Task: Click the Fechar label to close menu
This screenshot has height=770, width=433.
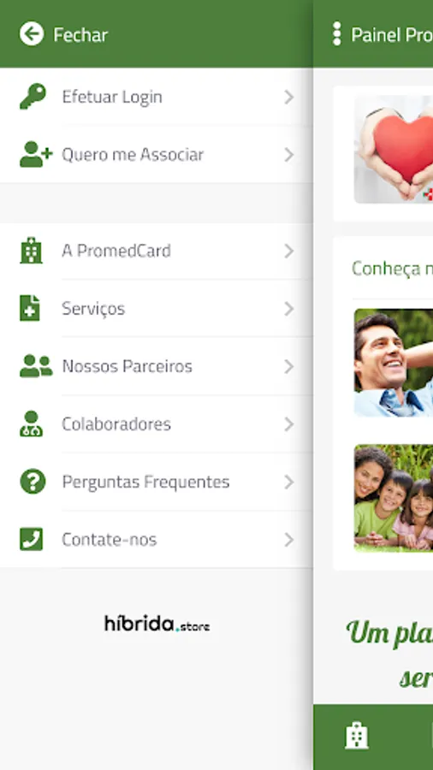Action: [x=80, y=34]
